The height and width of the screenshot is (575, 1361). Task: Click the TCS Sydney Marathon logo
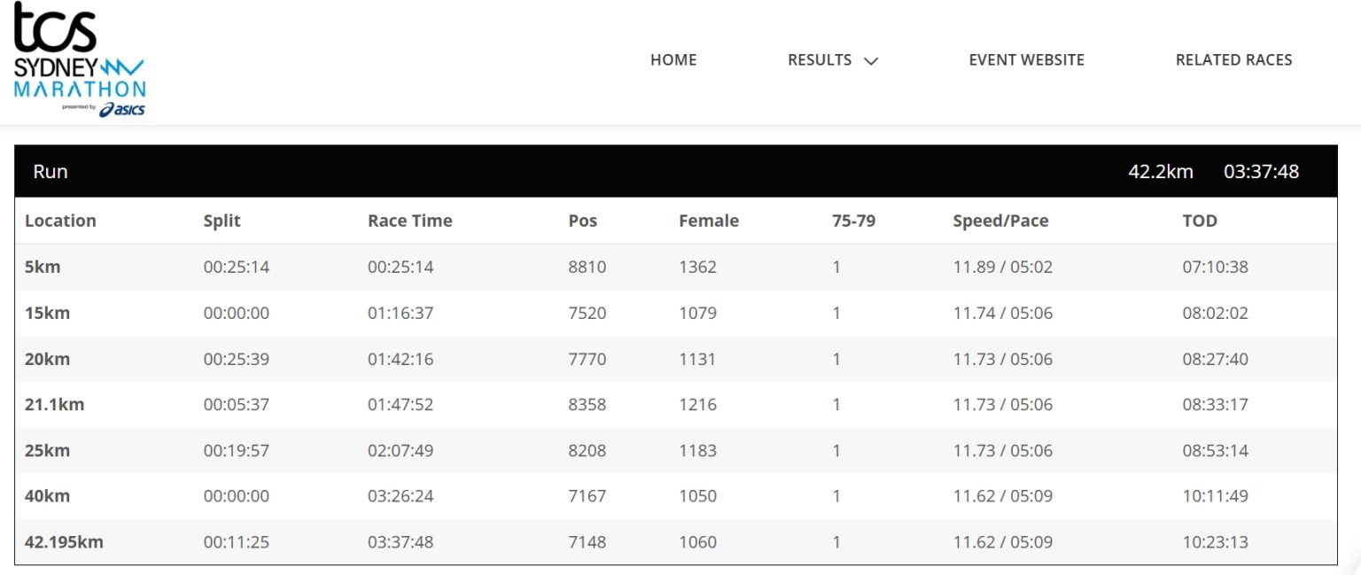coord(79,60)
